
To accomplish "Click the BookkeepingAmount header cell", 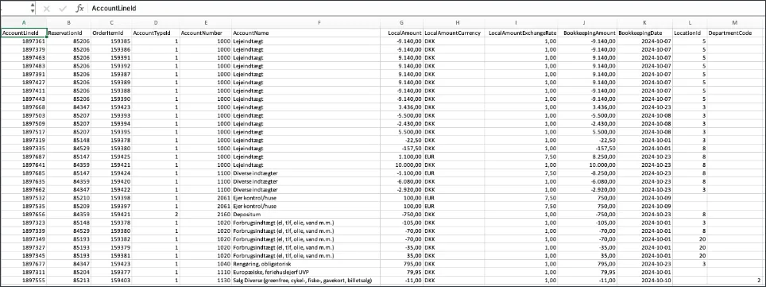I will tap(588, 33).
